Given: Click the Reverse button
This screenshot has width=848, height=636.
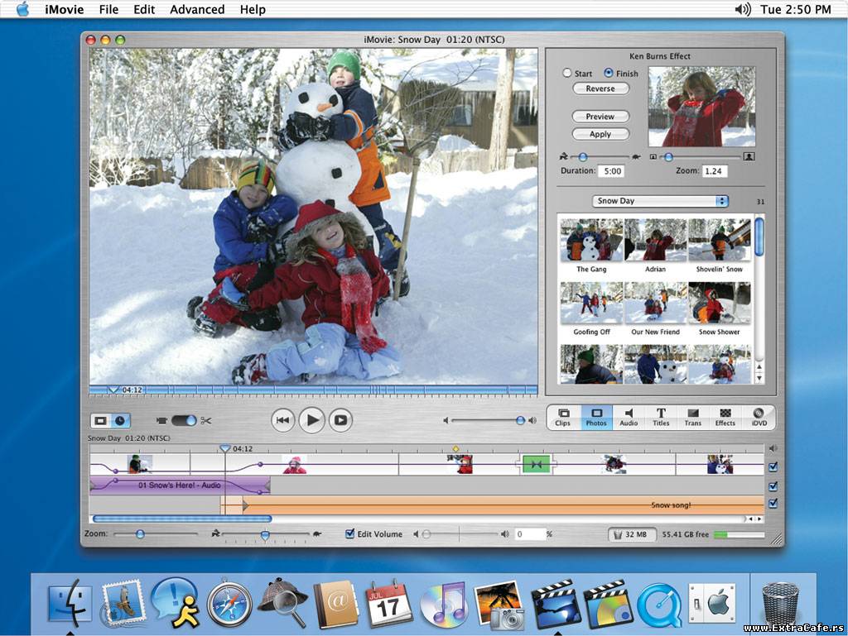Looking at the screenshot, I should (600, 88).
